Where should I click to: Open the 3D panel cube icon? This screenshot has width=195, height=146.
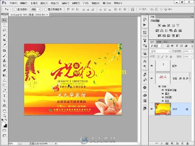coord(145,87)
